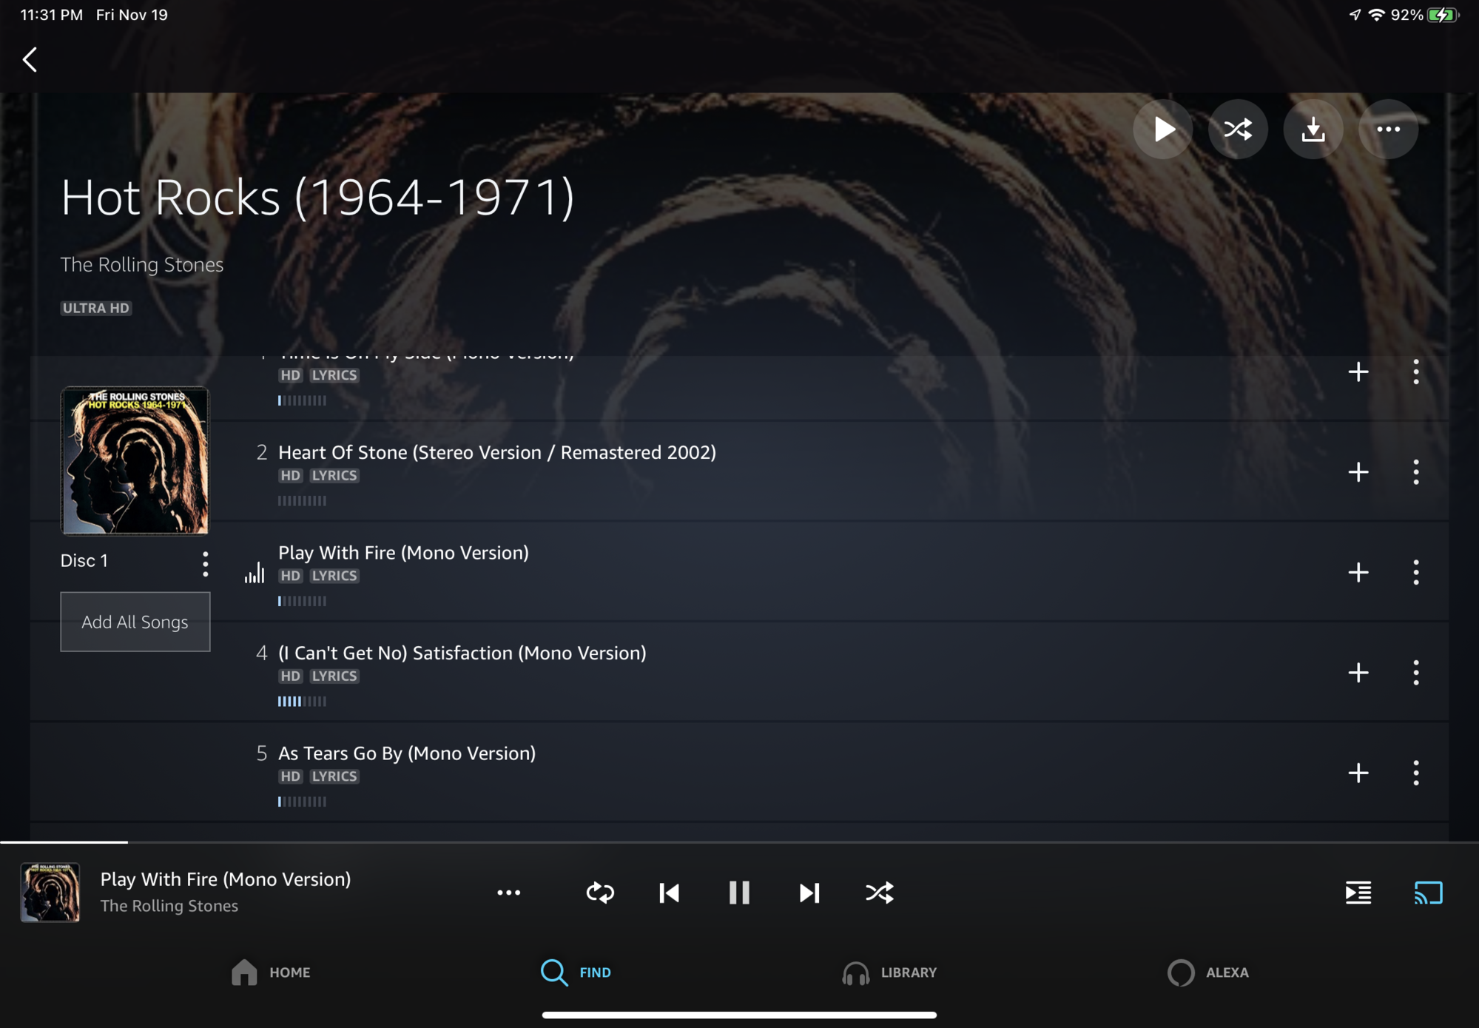Pause the currently playing song
Screen dimensions: 1479x1028
(x=739, y=893)
